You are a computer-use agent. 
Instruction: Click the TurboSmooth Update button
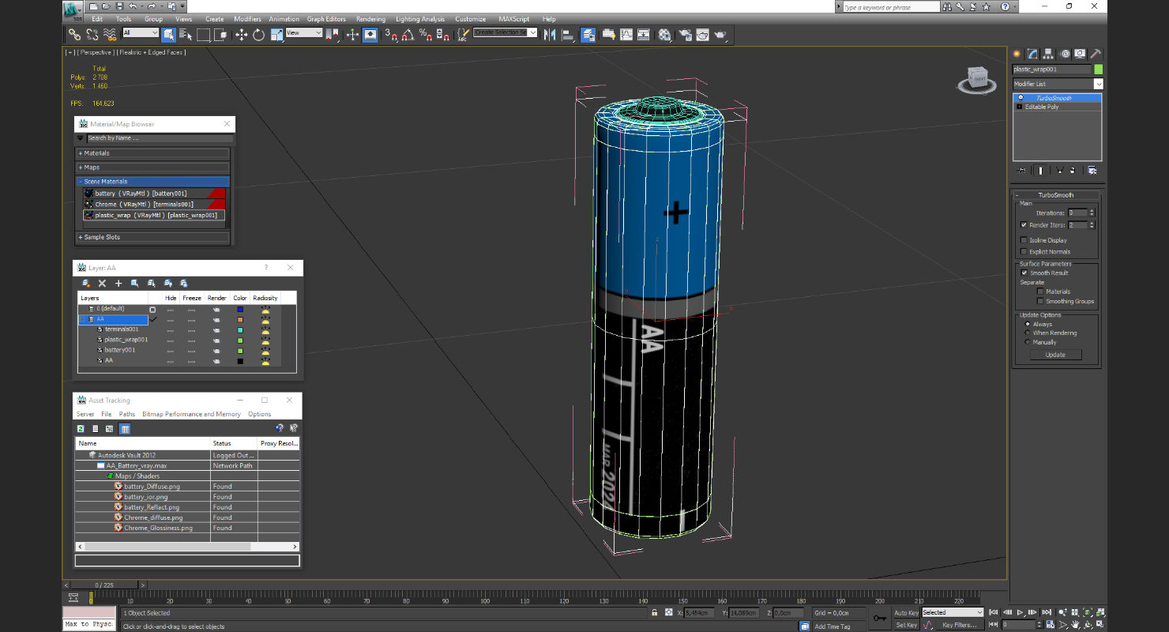1055,355
